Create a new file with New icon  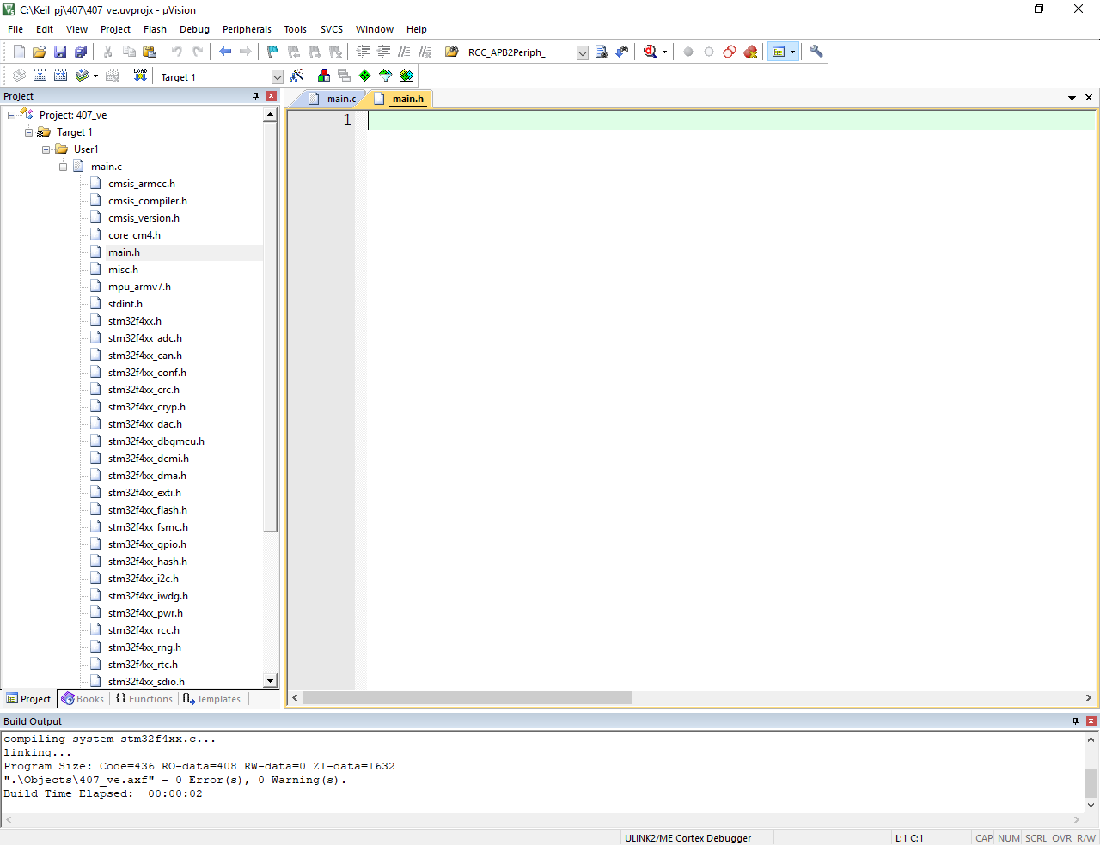(19, 52)
